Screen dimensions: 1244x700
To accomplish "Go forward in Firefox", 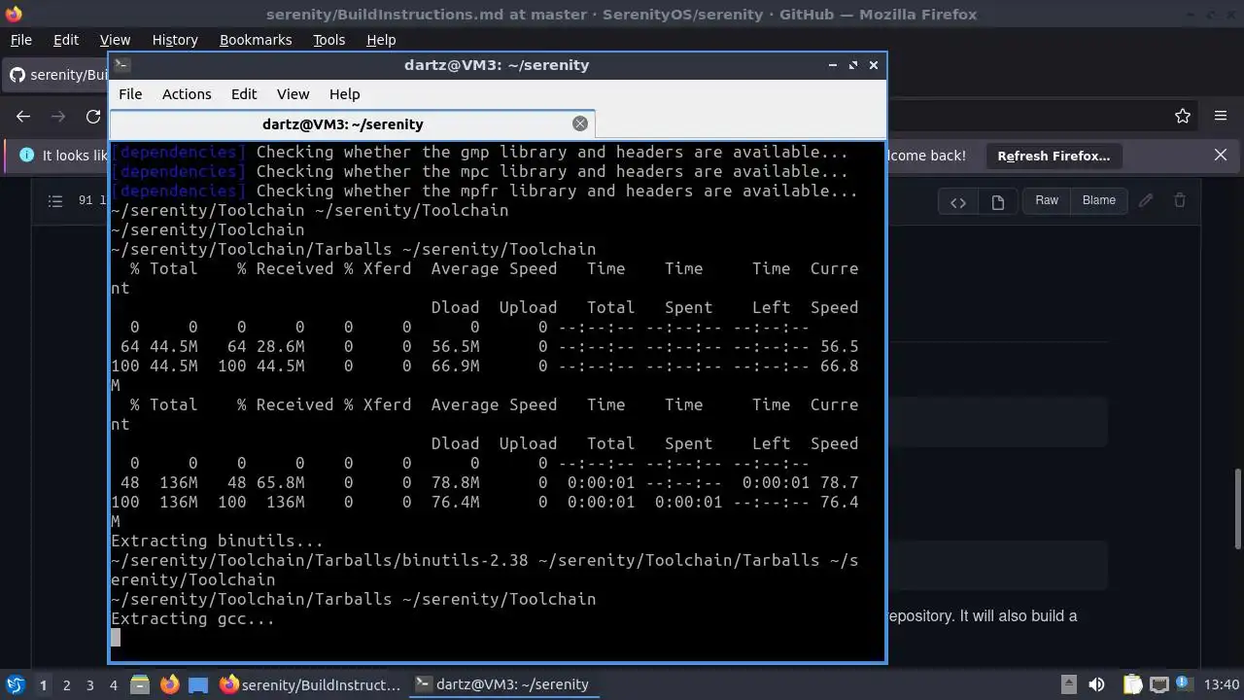I will (x=58, y=116).
